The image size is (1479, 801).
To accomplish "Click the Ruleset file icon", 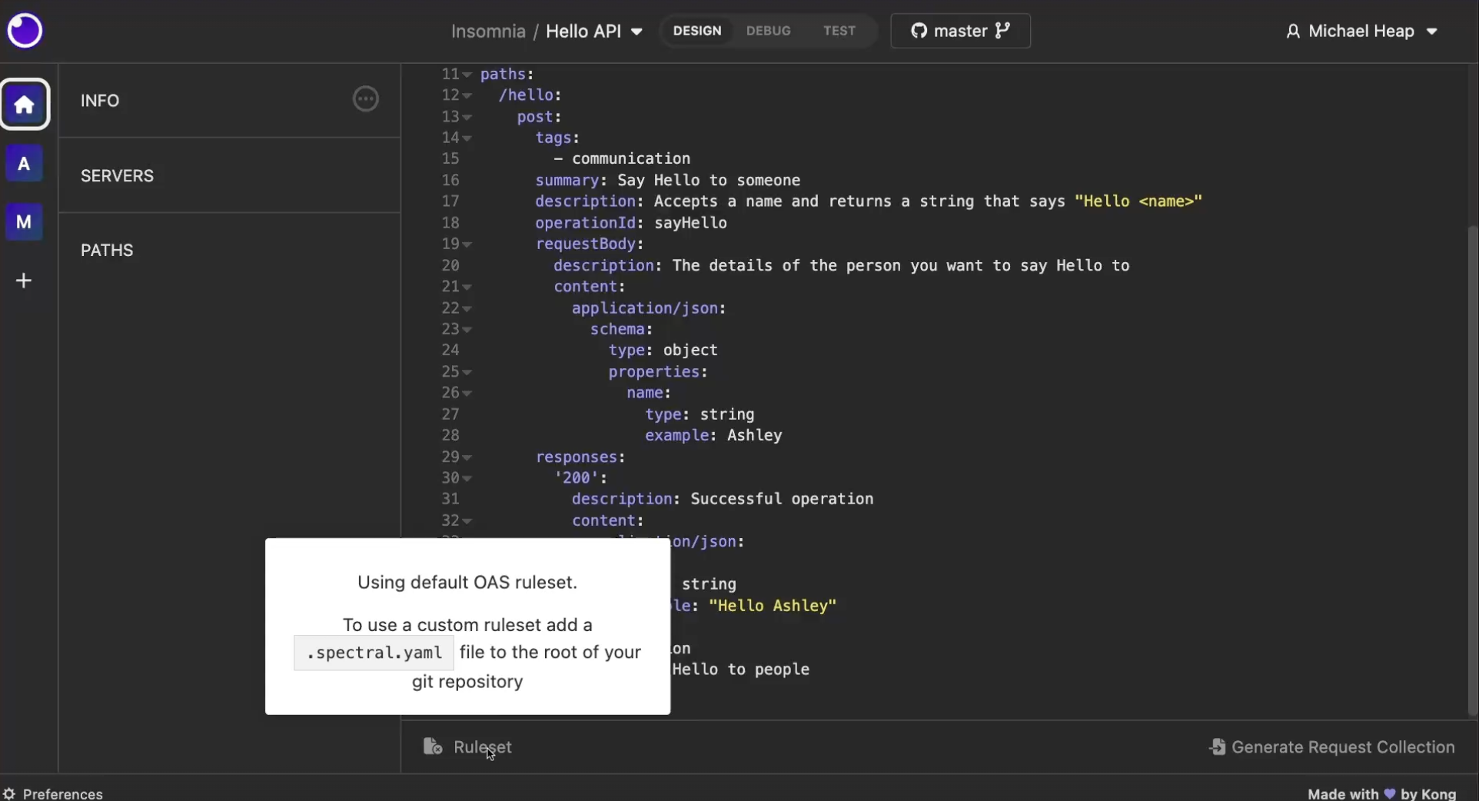I will pos(433,746).
